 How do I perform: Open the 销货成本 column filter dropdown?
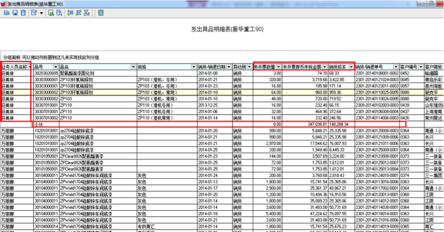coord(351,67)
